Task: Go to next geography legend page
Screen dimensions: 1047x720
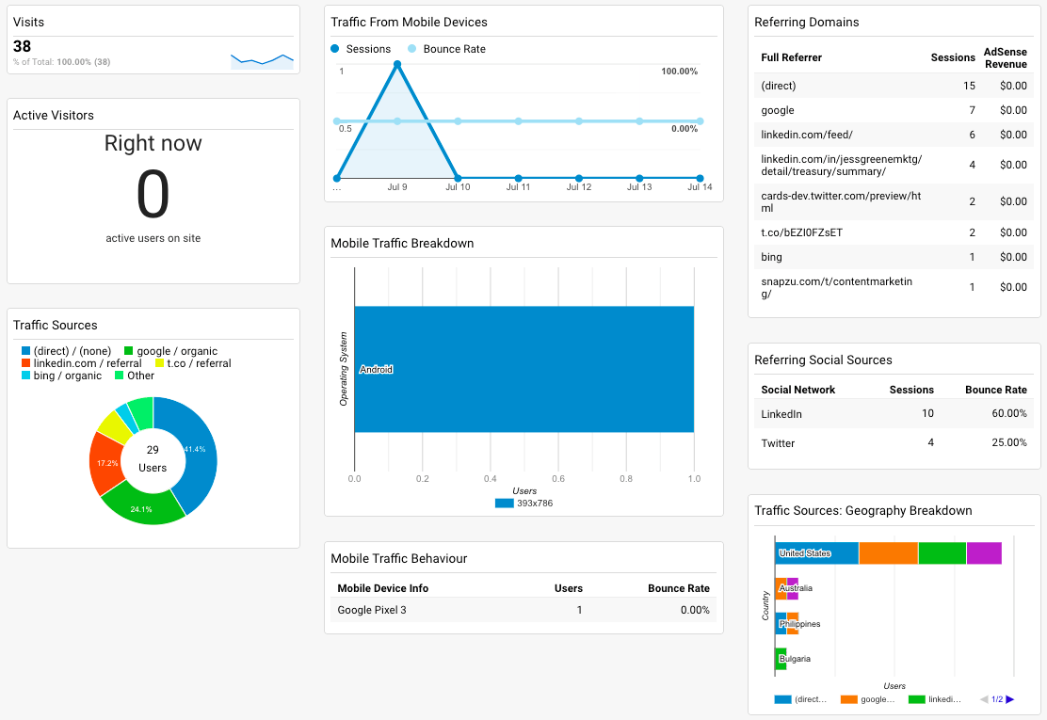Action: 1010,699
